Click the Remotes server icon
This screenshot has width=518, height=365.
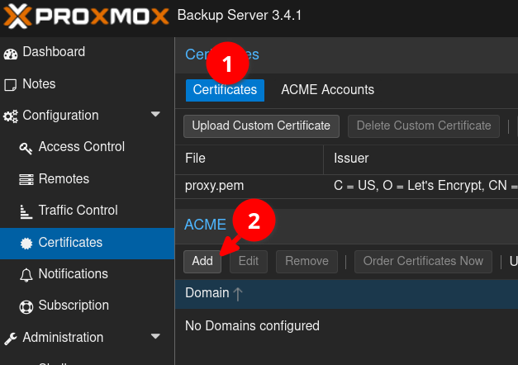click(x=26, y=179)
